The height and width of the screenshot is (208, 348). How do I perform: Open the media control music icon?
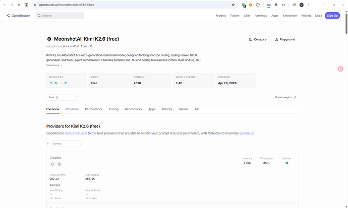(294, 5)
